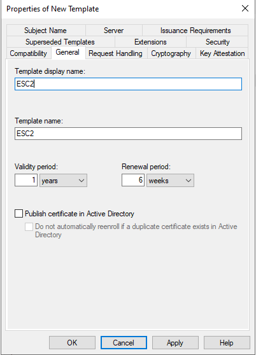Open the Renewal period units dropdown
Image resolution: width=256 pixels, height=355 pixels.
[x=171, y=181]
